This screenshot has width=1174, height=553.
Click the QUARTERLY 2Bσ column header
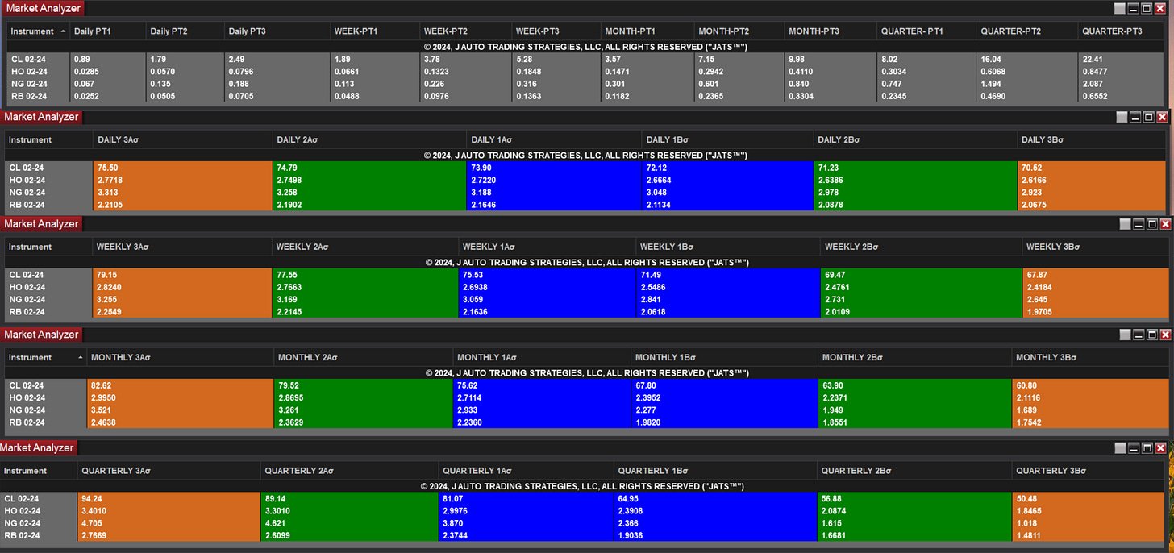tap(914, 470)
